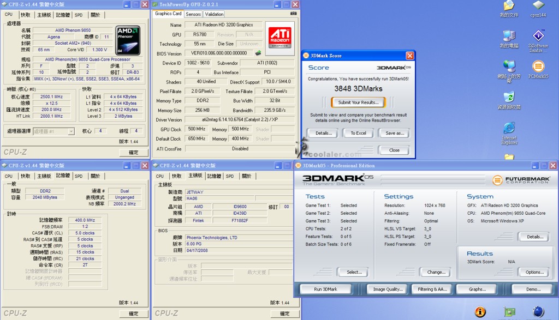Open the 資源回收筒 recycle bin

[x=509, y=100]
